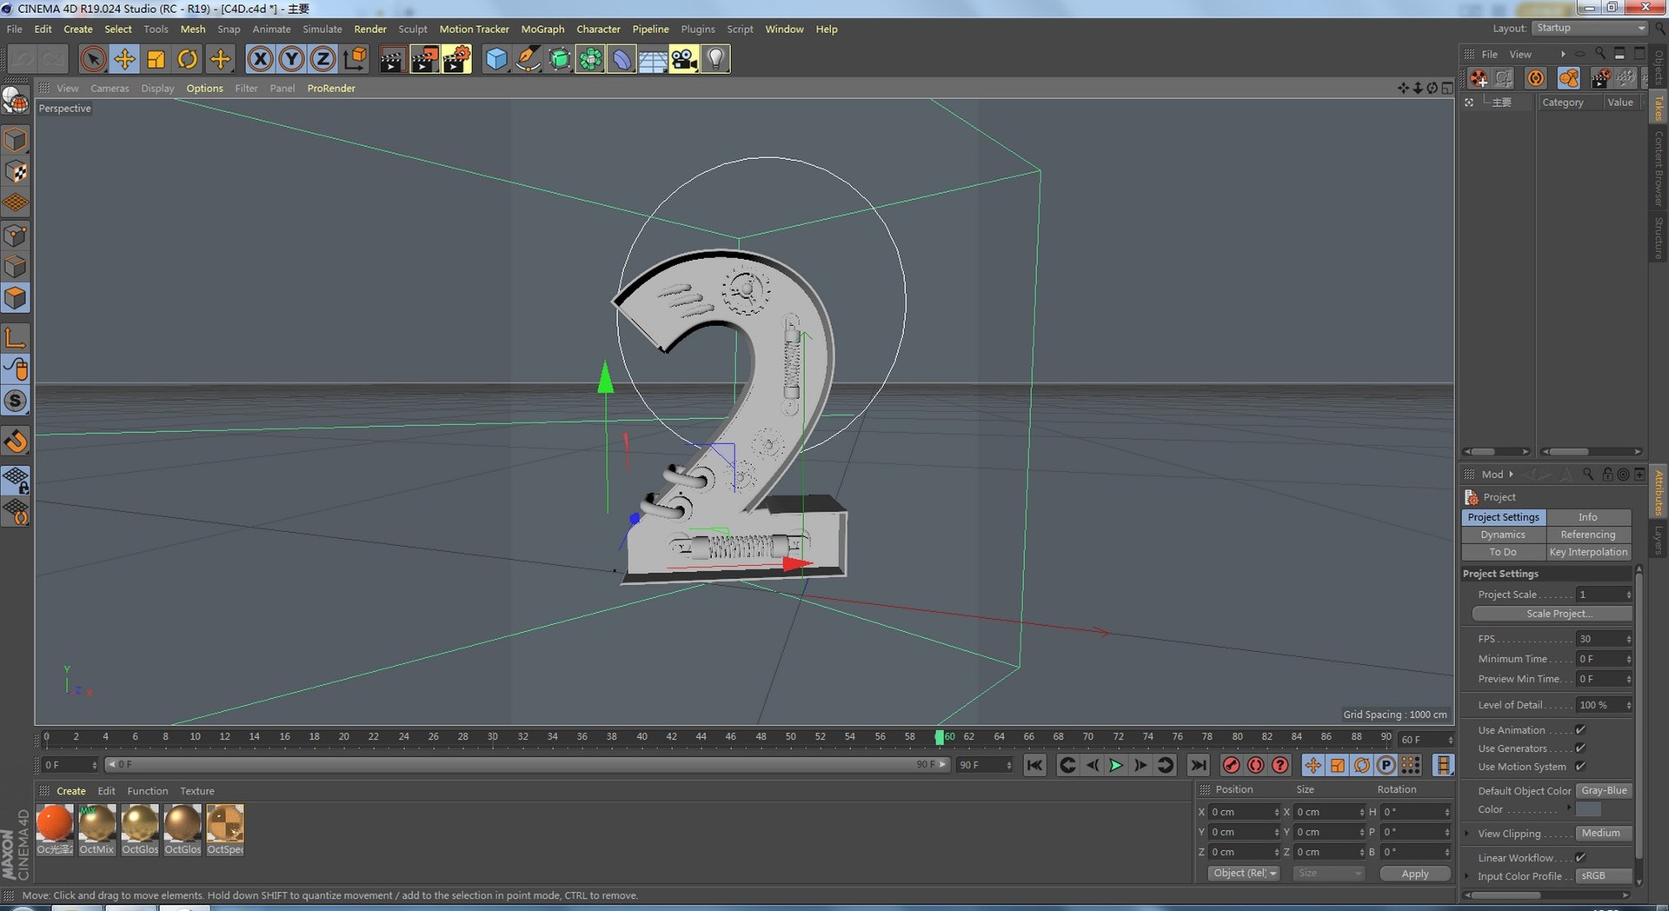This screenshot has width=1669, height=911.
Task: Open the Layout Startup dropdown
Action: tap(1589, 28)
